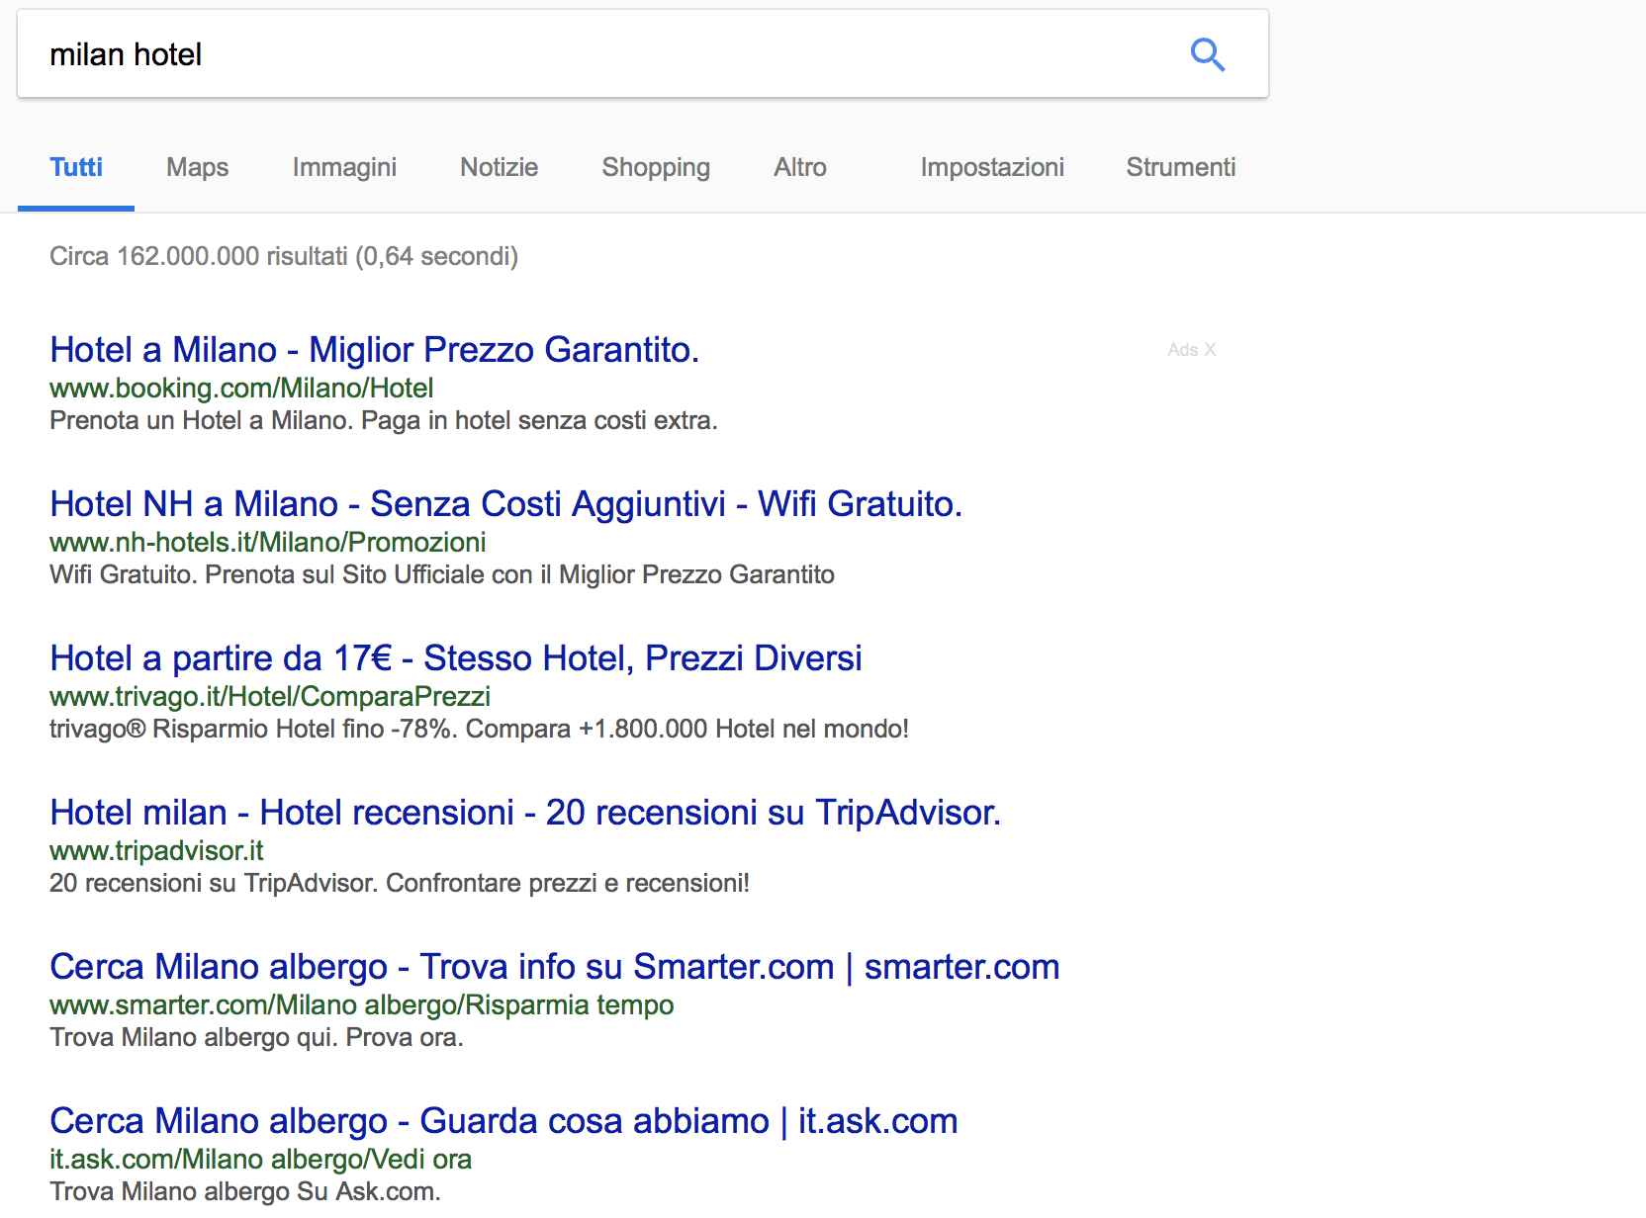Click the www.tripadvisor.it URL

[x=156, y=851]
